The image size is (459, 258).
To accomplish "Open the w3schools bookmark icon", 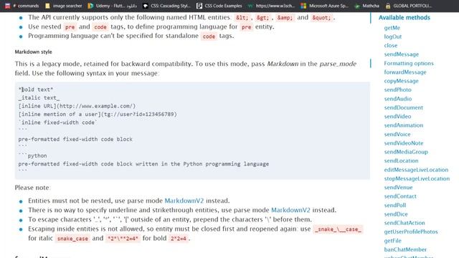I will (x=250, y=6).
